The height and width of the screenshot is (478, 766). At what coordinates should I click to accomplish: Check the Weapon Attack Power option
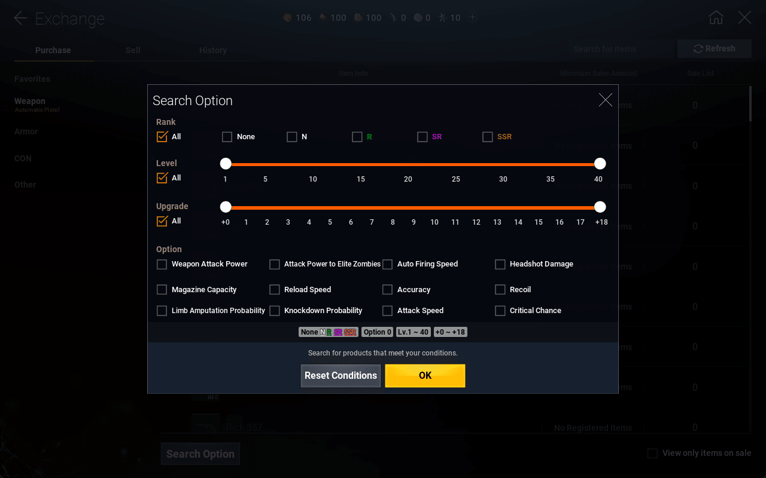[162, 264]
